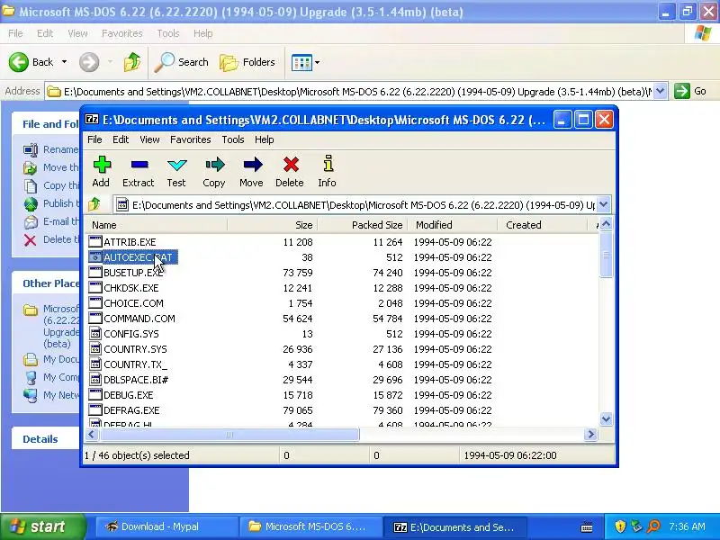Click the Explorer Back button
The height and width of the screenshot is (540, 720).
[31, 62]
